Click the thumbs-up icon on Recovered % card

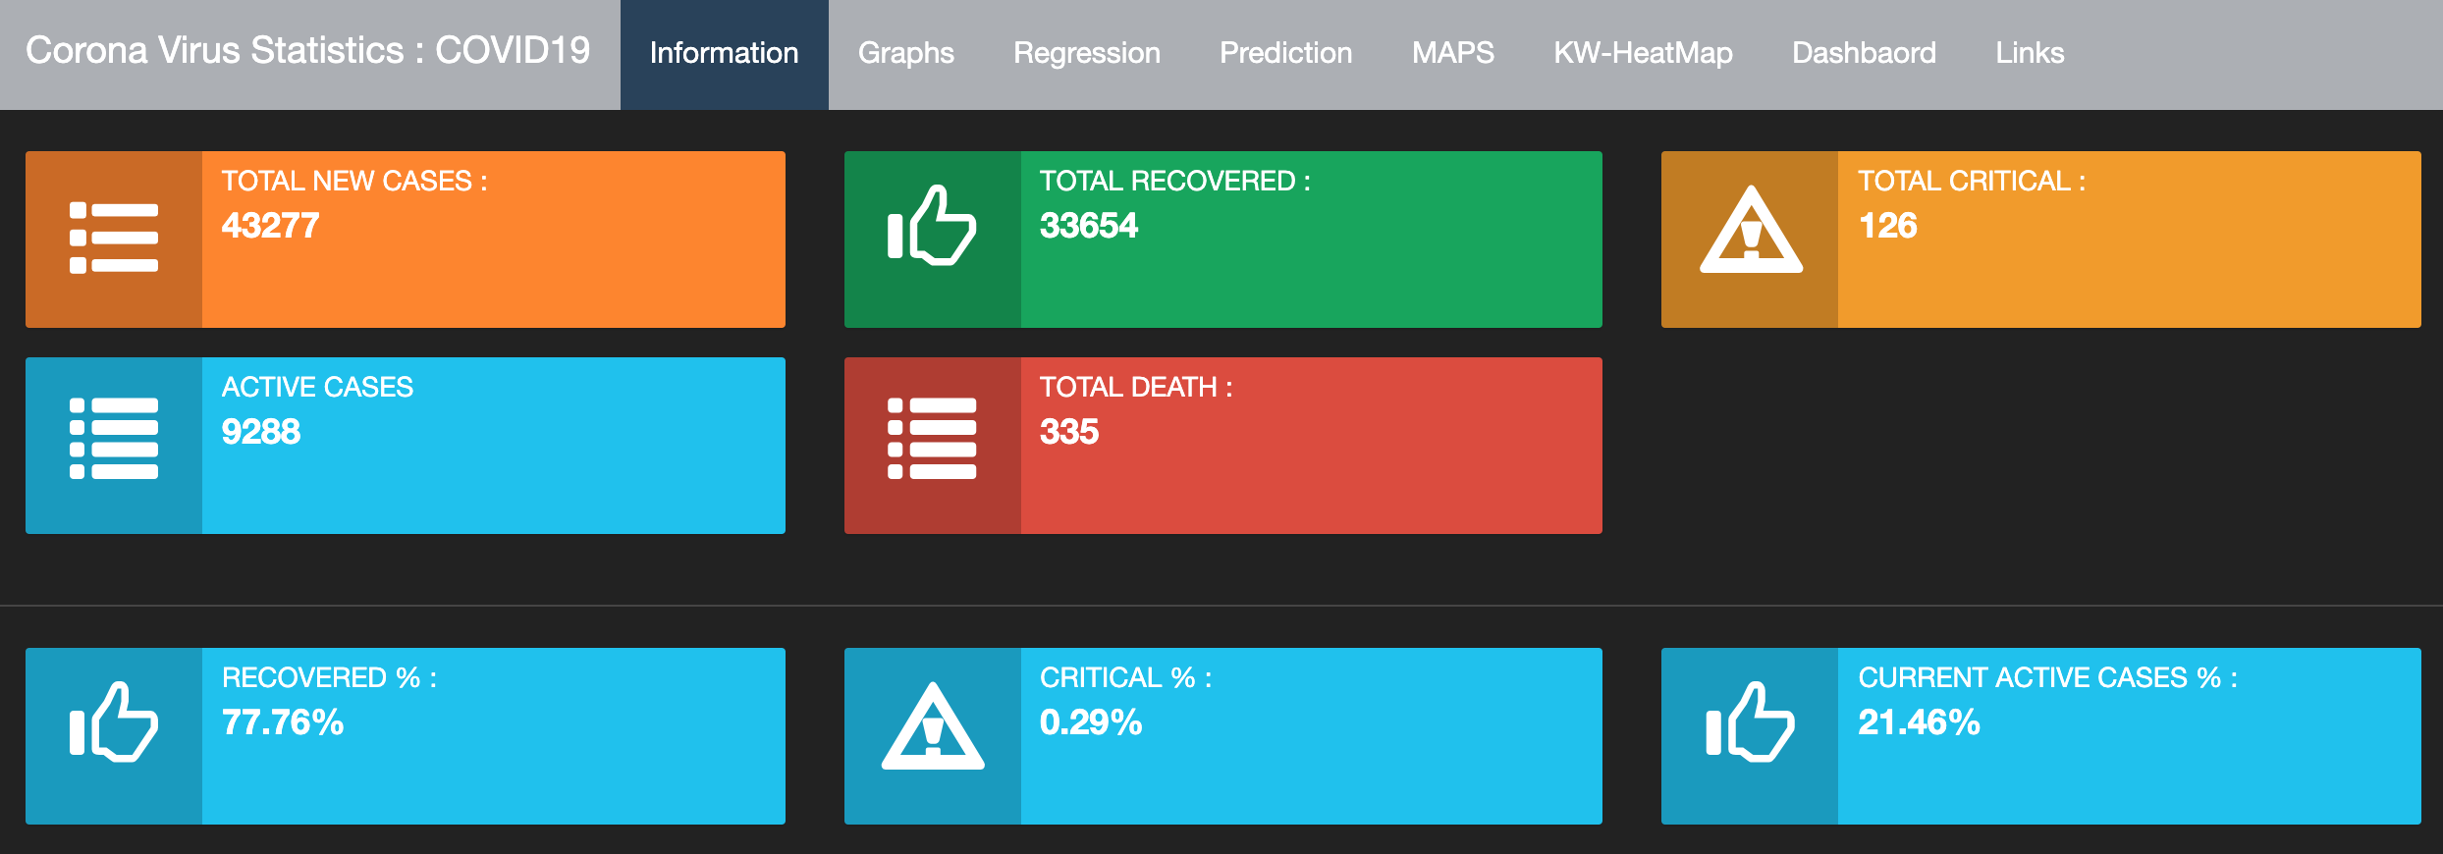click(x=114, y=723)
